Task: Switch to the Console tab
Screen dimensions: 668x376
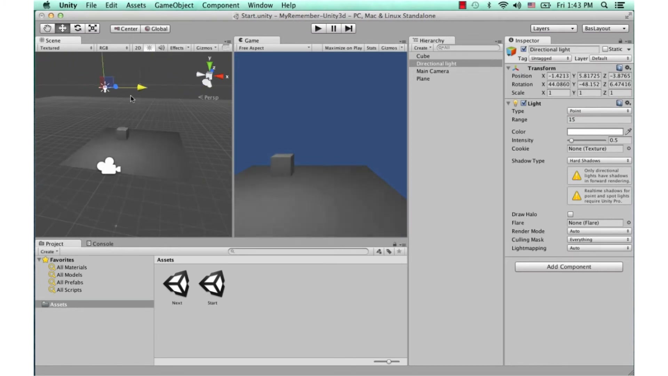Action: (100, 244)
